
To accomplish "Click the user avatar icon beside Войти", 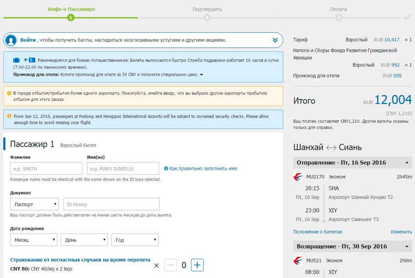I will (12, 40).
